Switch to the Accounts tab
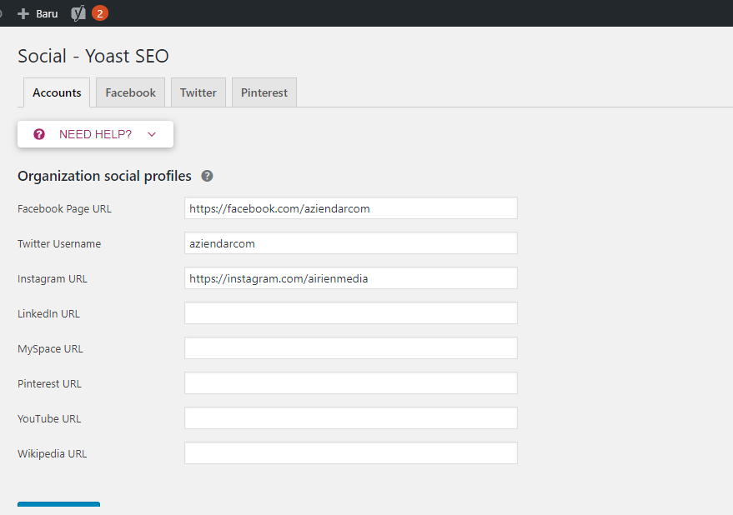This screenshot has height=515, width=733. pyautogui.click(x=57, y=92)
